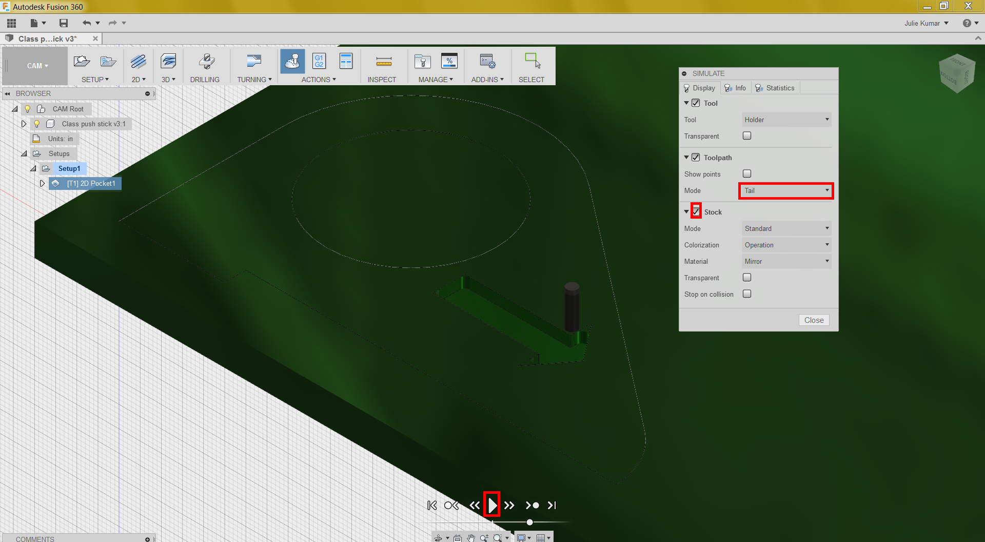Toggle Class push stick lightbulb visibility
985x542 pixels.
(37, 124)
